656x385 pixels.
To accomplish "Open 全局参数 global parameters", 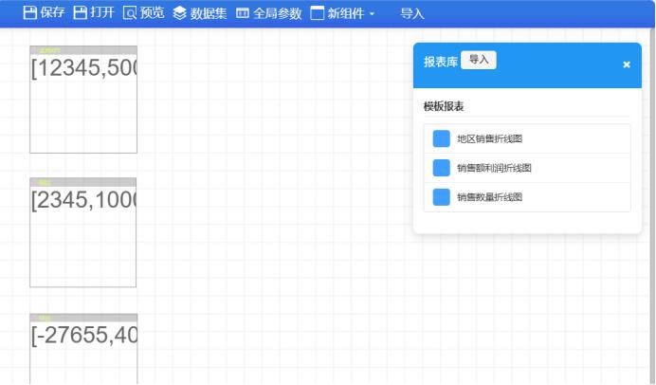I will coord(277,13).
